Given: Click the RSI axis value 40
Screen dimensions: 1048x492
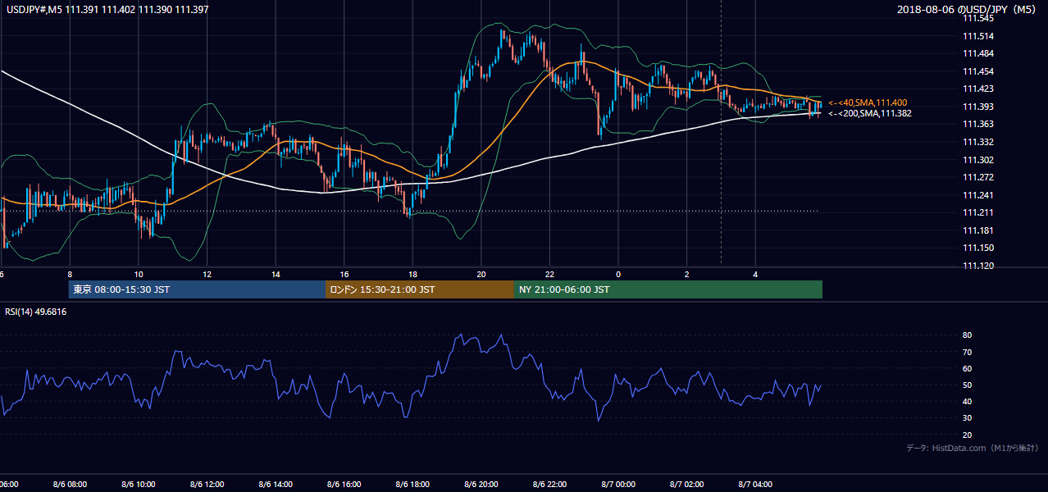Looking at the screenshot, I should pyautogui.click(x=968, y=402).
